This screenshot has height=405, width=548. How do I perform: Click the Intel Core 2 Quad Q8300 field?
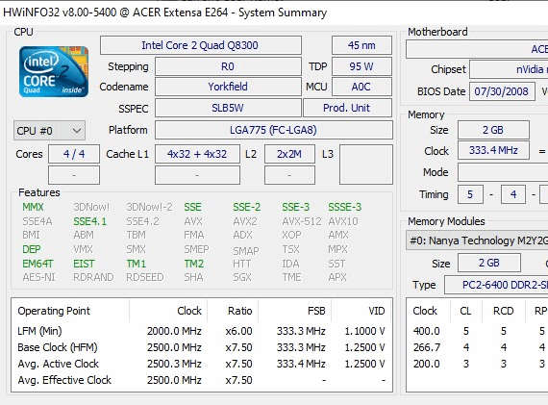click(201, 45)
